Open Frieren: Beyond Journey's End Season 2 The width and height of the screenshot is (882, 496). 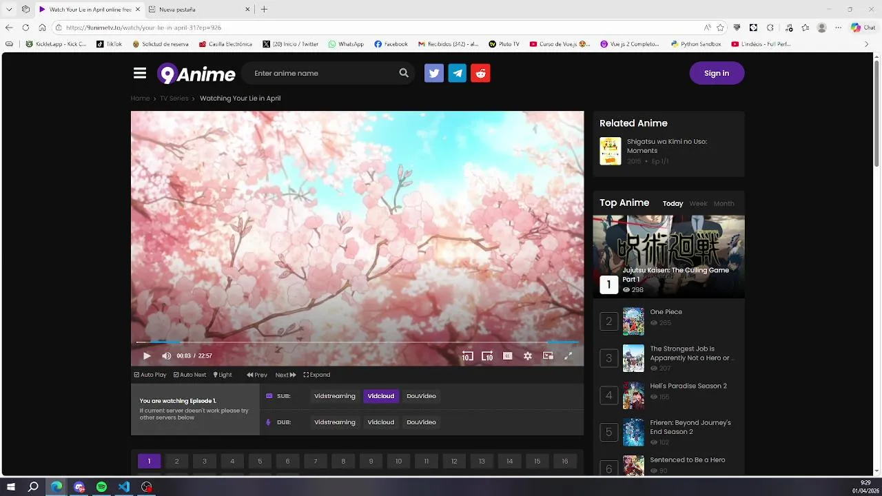coord(690,427)
